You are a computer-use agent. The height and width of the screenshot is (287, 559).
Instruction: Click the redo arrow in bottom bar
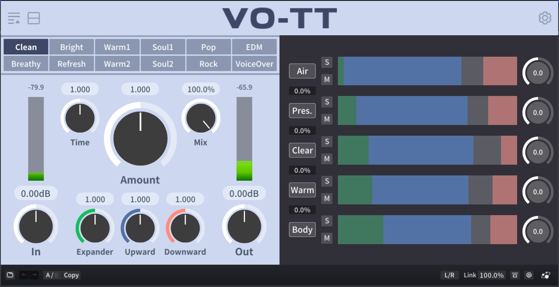(x=34, y=275)
